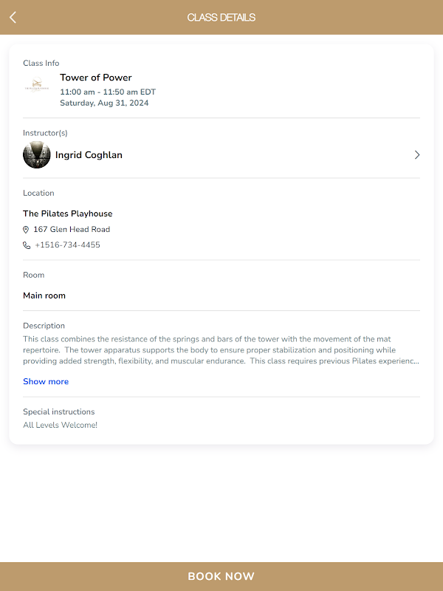
Task: Click the CLASS DETAILS header title
Action: pyautogui.click(x=221, y=17)
